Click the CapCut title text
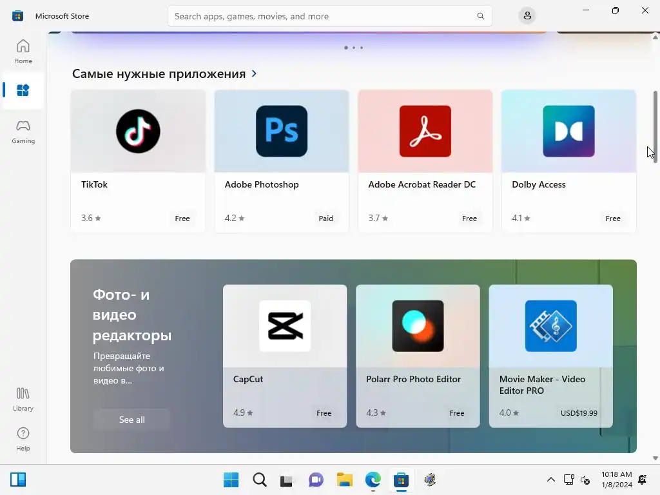Screen dimensions: 660x495 point(248,379)
